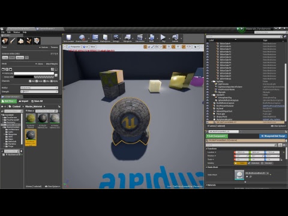The height and width of the screenshot is (216, 288).
Task: Adjust the Radius slider field
Action: (39, 88)
